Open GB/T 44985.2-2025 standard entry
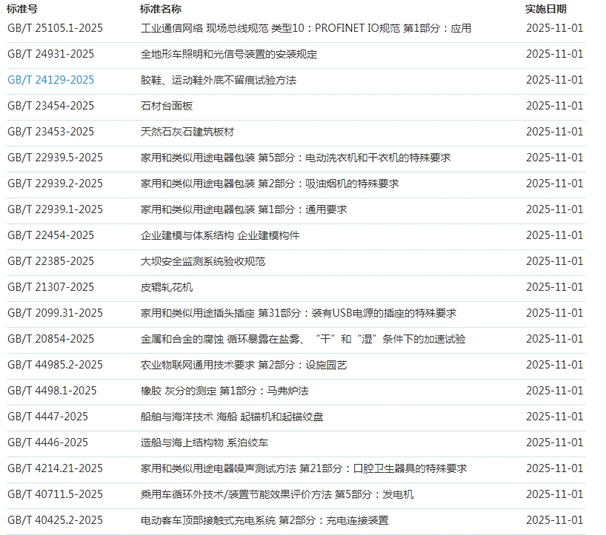This screenshot has height=535, width=606. [55, 365]
